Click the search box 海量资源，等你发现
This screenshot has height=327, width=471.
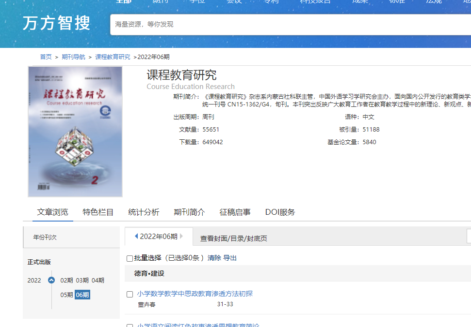coord(291,24)
